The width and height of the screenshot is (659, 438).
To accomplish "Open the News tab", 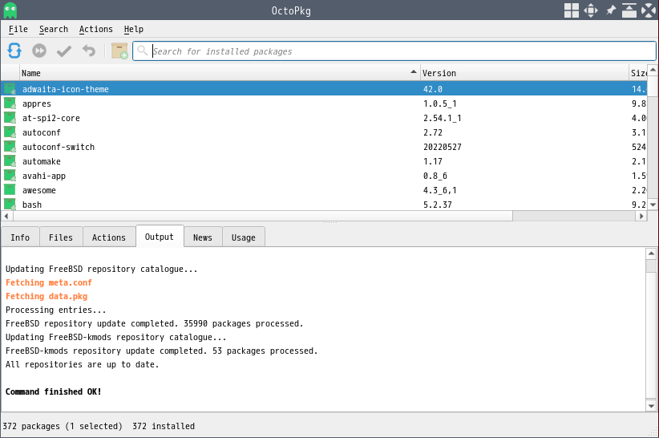I will coord(203,237).
